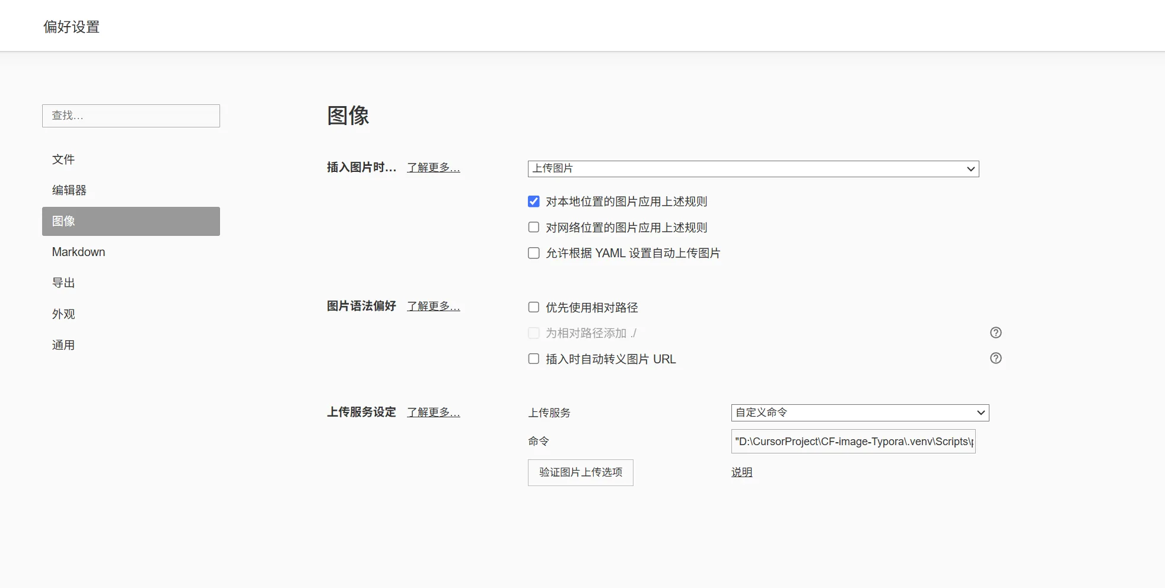Viewport: 1165px width, 588px height.
Task: Uncheck 对本地位置的图片应用上述规则 checkbox
Action: (534, 202)
